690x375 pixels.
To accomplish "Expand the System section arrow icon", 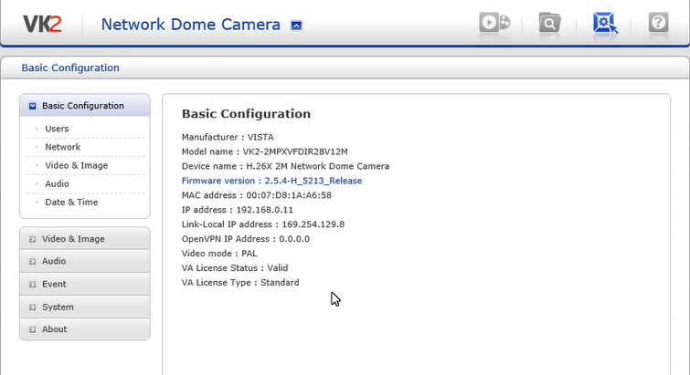I will (32, 307).
